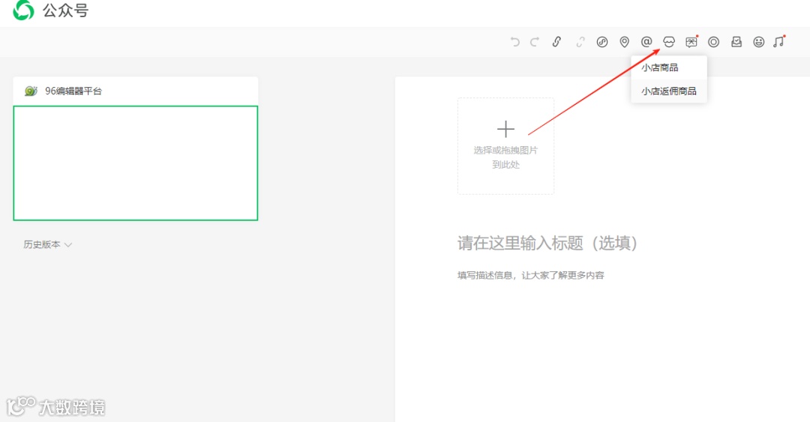Click the double-circle icon in toolbar
The width and height of the screenshot is (810, 422).
[713, 42]
